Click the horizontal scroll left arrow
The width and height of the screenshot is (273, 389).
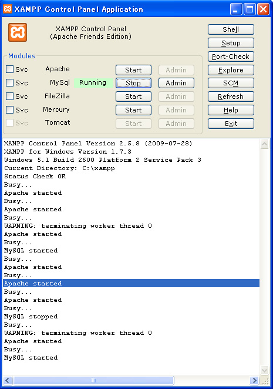8,380
